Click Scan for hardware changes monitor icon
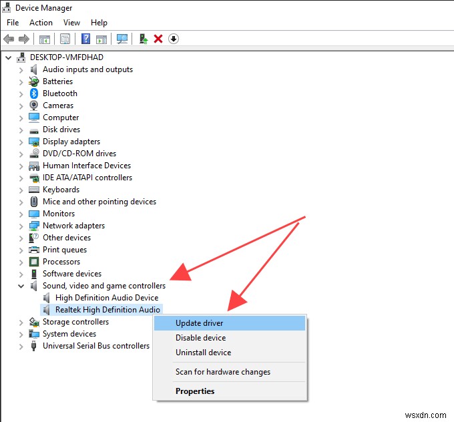Image resolution: width=454 pixels, height=422 pixels. tap(122, 39)
